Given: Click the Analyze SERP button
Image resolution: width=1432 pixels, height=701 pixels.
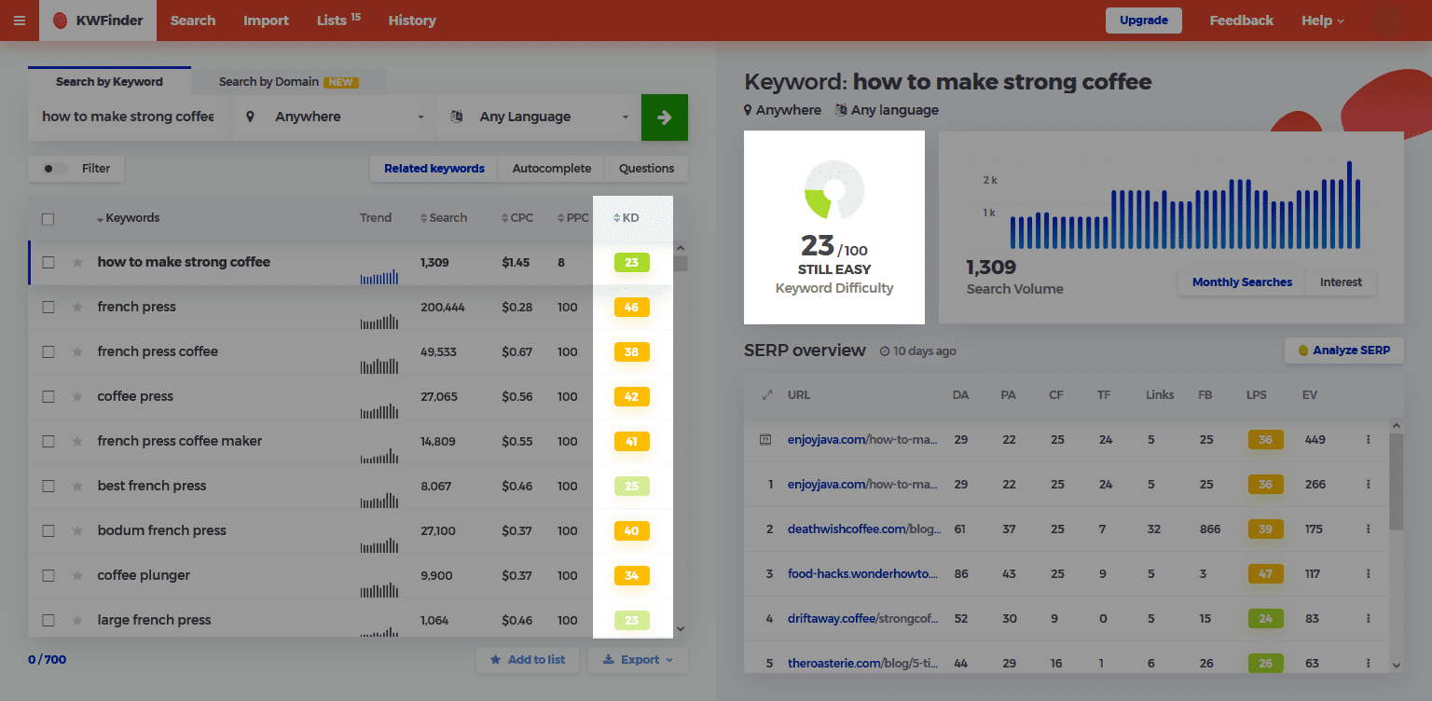Looking at the screenshot, I should pyautogui.click(x=1343, y=350).
